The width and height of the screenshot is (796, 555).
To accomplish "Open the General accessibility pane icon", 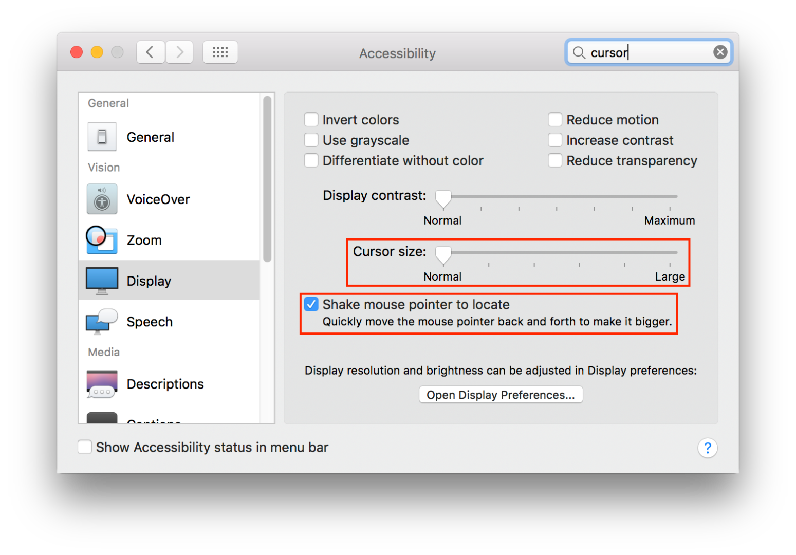I will point(102,137).
